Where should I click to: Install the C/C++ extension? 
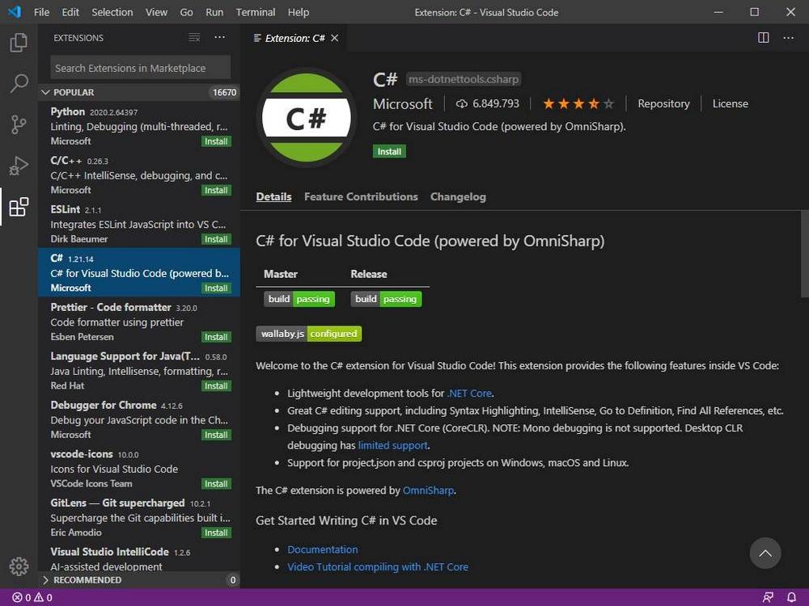216,190
